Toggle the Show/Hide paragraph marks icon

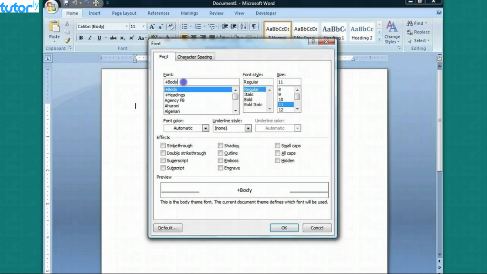point(254,26)
